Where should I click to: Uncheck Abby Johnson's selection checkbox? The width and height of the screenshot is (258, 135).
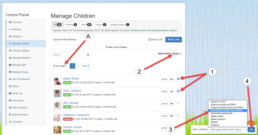178,91
